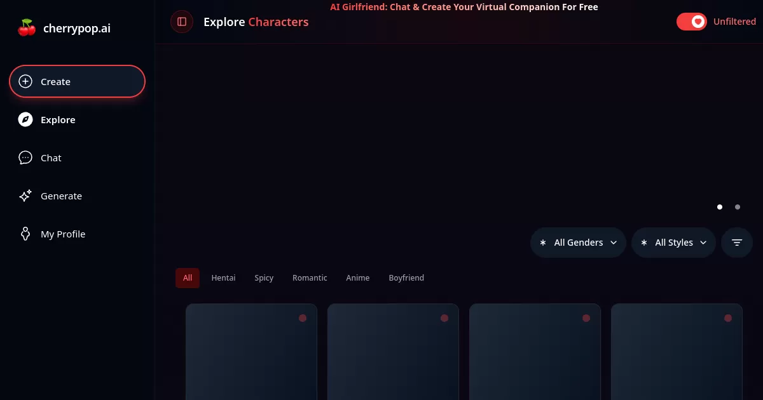Select the first carousel pagination dot
Viewport: 763px width, 400px height.
click(720, 207)
